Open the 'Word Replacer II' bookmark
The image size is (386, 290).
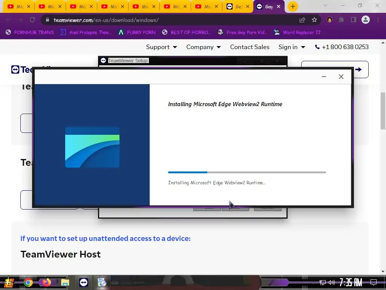(x=297, y=32)
